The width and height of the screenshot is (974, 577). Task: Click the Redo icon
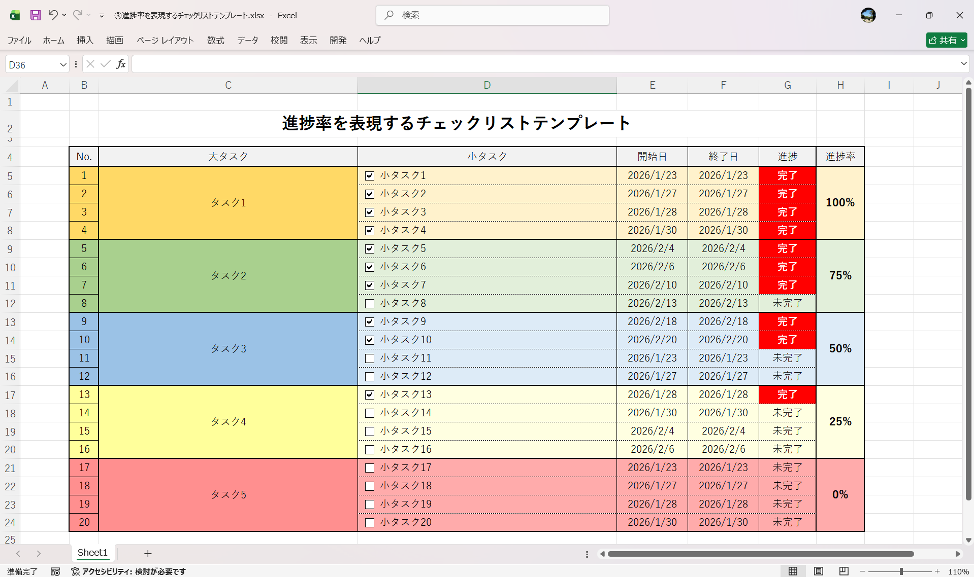[77, 15]
